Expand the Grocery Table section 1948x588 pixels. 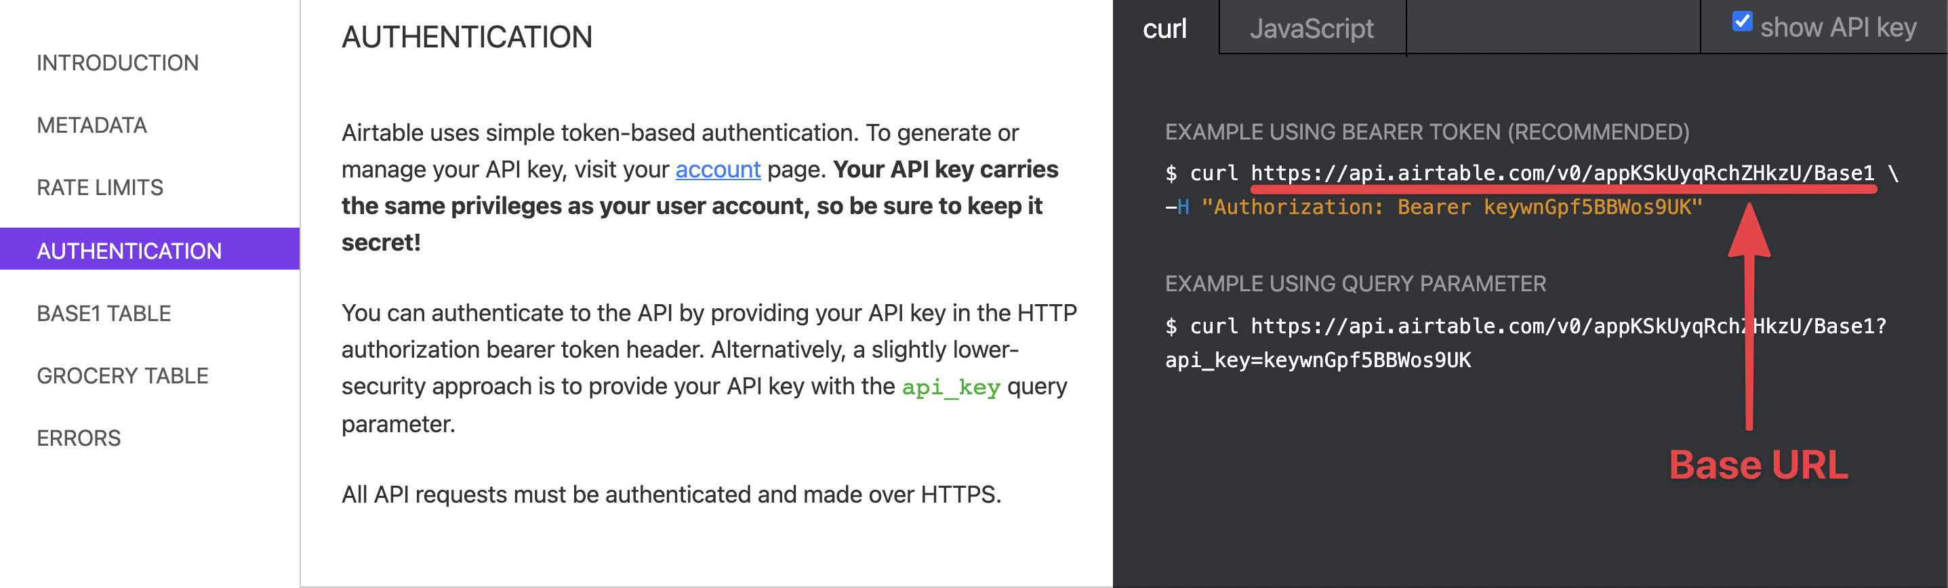pyautogui.click(x=123, y=375)
